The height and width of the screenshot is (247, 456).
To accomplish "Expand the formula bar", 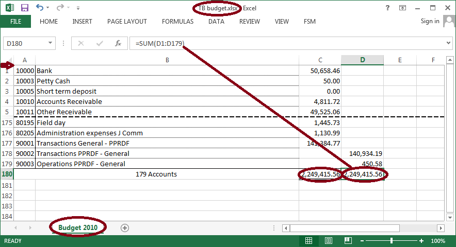I will click(x=448, y=43).
